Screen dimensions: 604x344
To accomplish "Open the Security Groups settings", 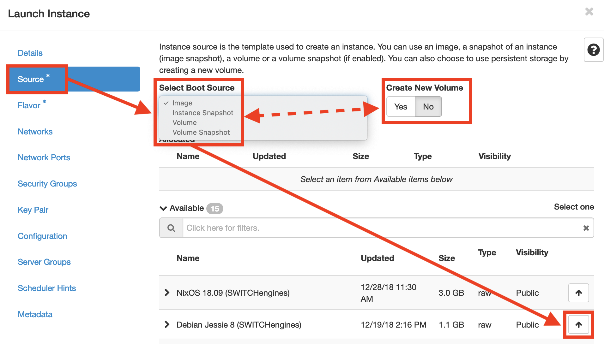I will tap(47, 183).
